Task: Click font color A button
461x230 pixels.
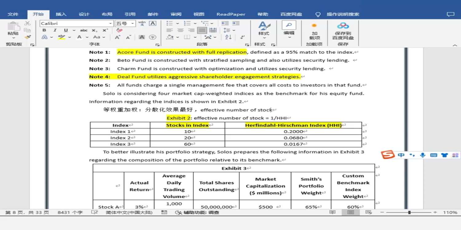Action: (79, 37)
